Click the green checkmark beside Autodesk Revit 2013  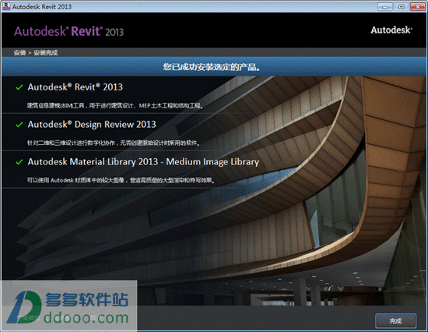coord(19,87)
